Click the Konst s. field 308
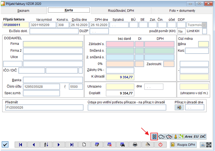Screen dimensions: 215x151 tap(63, 25)
